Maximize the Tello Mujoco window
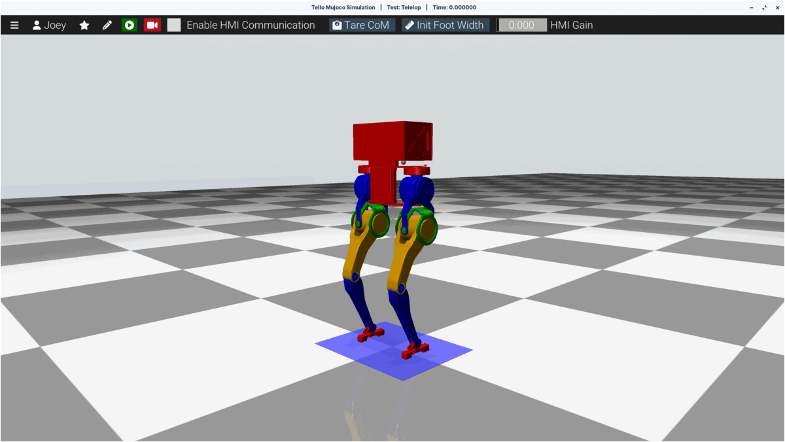785x442 pixels. pos(764,7)
